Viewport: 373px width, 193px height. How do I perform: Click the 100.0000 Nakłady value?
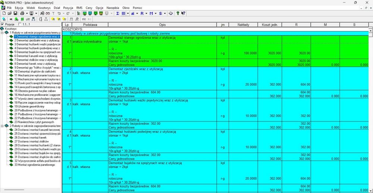250,53
